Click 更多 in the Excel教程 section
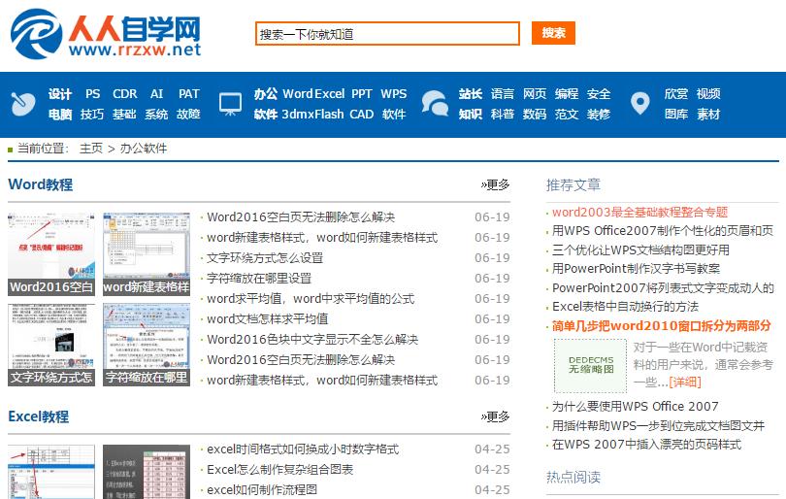The width and height of the screenshot is (786, 499). (495, 416)
